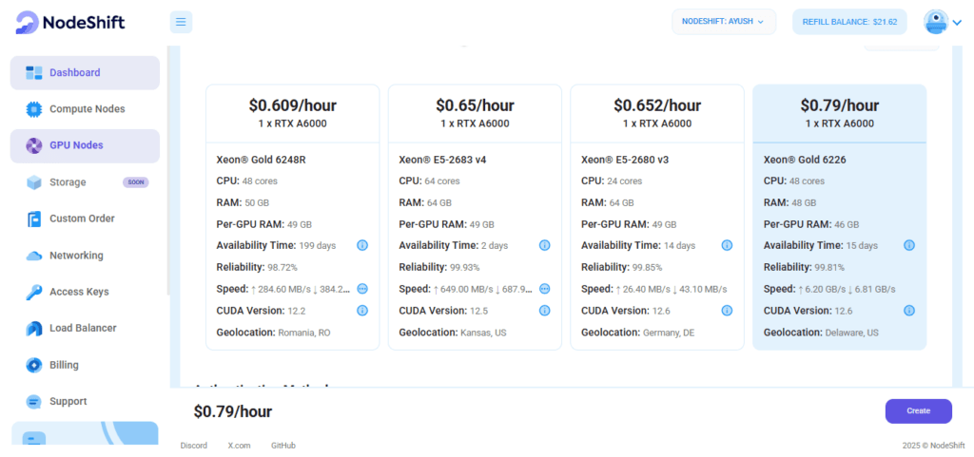Click the Xeon E5-2683 v4 processor name

coord(442,160)
